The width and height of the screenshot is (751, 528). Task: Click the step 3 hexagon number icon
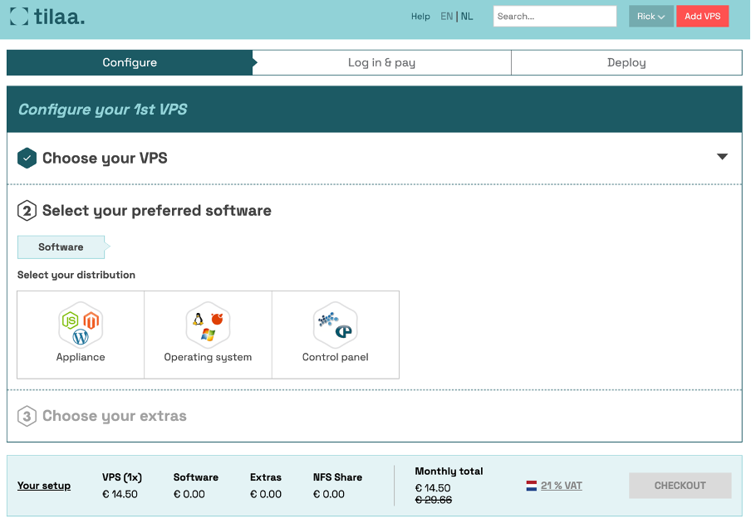tap(27, 416)
